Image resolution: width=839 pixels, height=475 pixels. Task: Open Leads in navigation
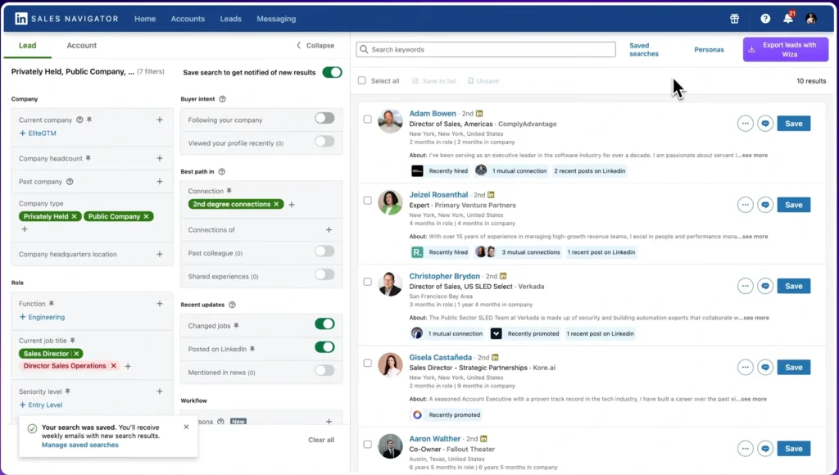pos(230,19)
